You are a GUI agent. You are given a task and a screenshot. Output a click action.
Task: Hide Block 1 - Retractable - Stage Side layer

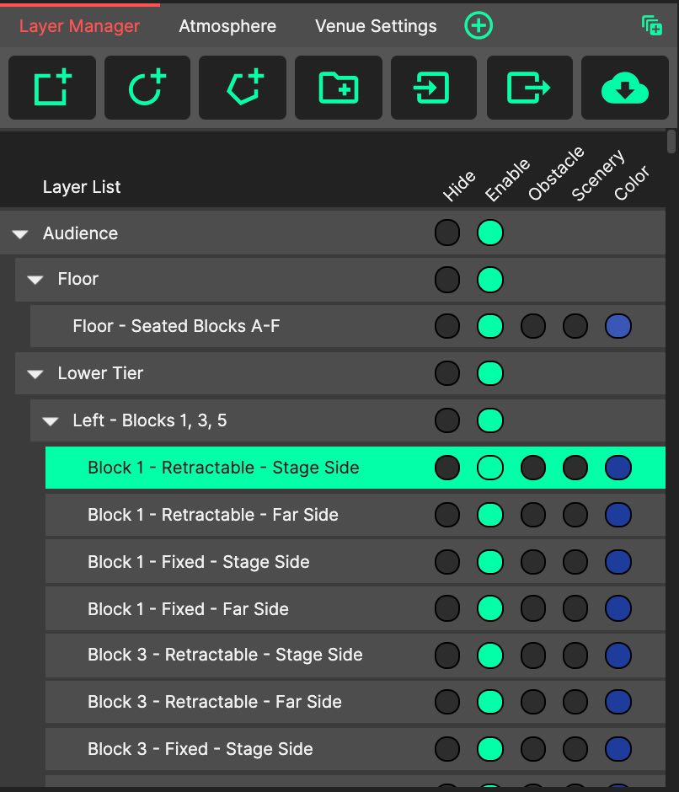pyautogui.click(x=447, y=468)
